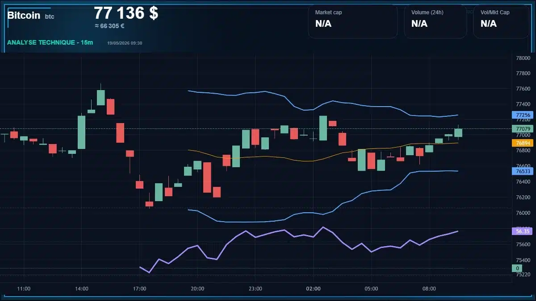Click the 77600 price axis label
Viewport: 536px width, 301px height.
pyautogui.click(x=523, y=89)
